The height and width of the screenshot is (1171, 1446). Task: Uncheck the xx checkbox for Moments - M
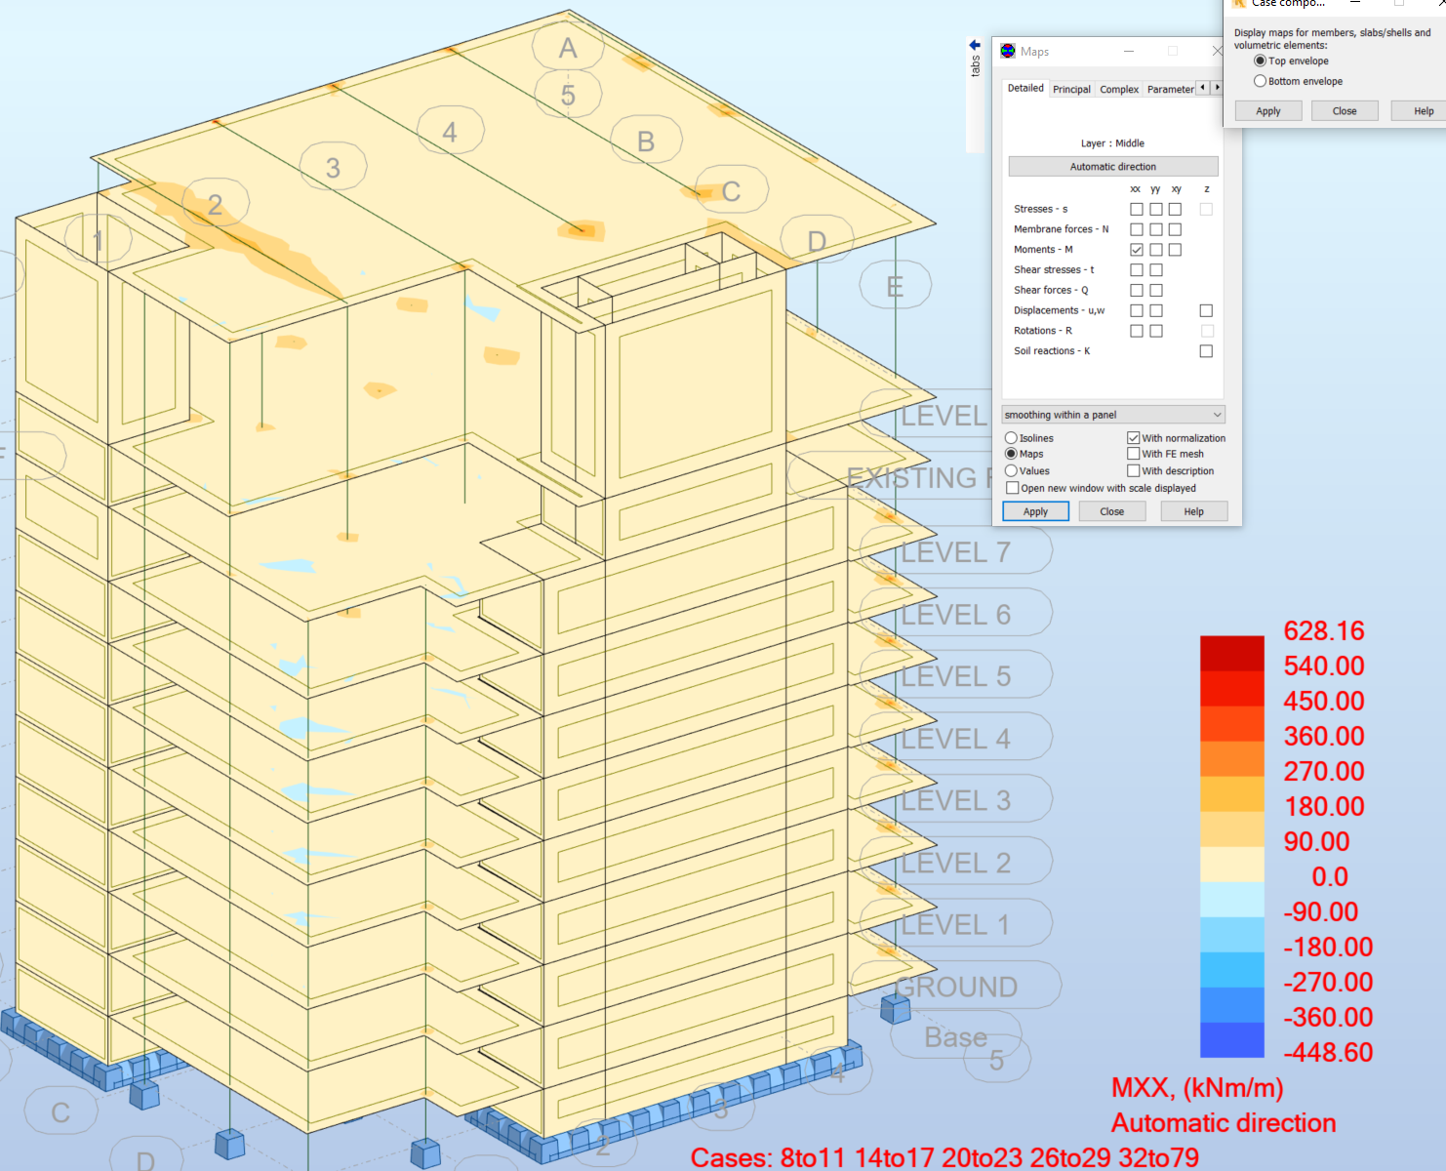click(x=1136, y=249)
